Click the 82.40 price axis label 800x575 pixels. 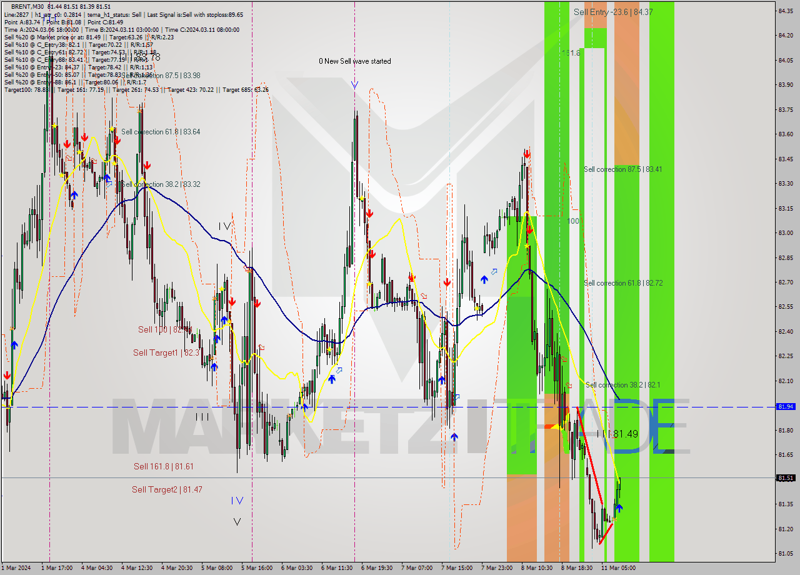pos(786,331)
